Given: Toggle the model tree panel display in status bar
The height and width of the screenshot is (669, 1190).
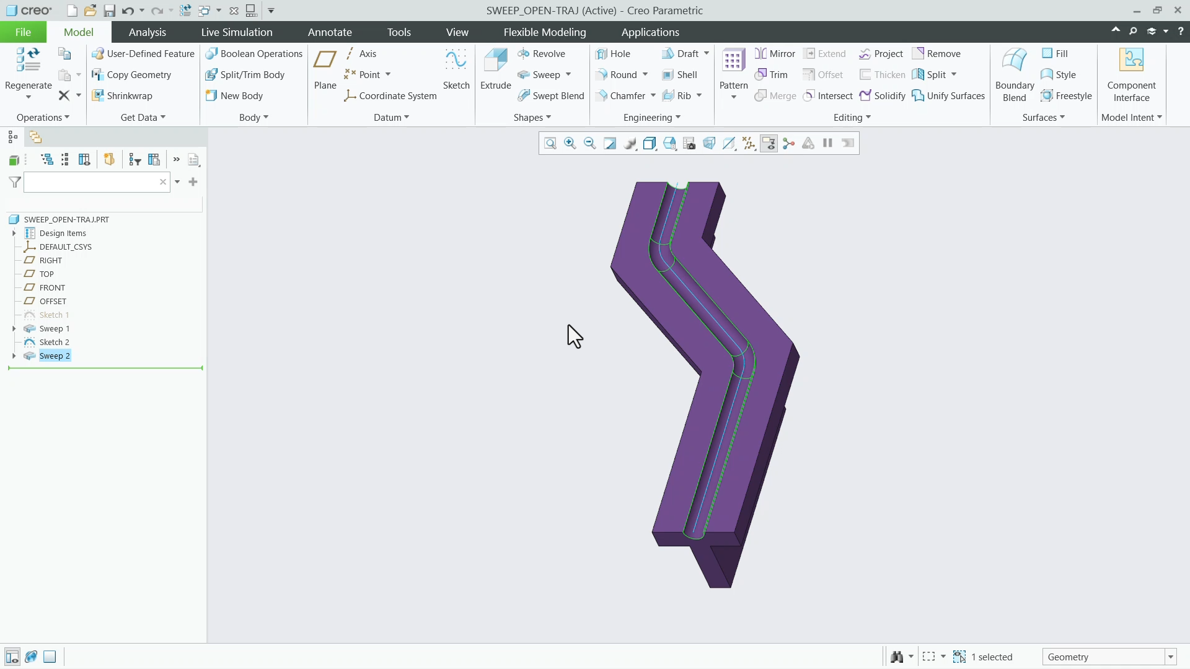Looking at the screenshot, I should coord(12,657).
